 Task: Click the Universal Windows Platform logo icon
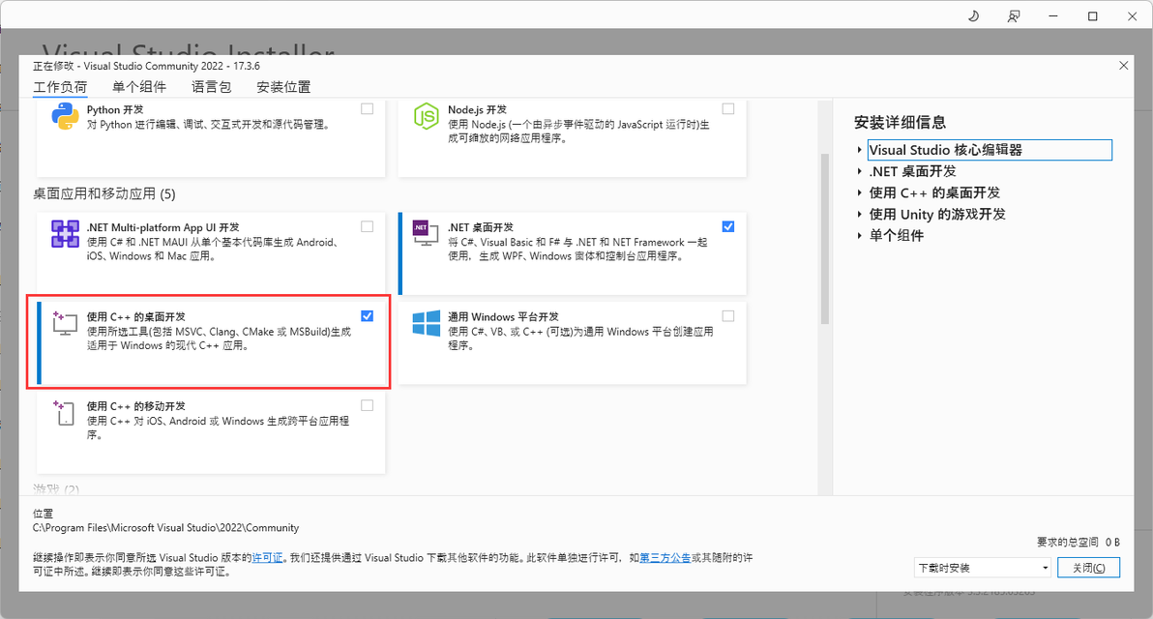(x=427, y=323)
